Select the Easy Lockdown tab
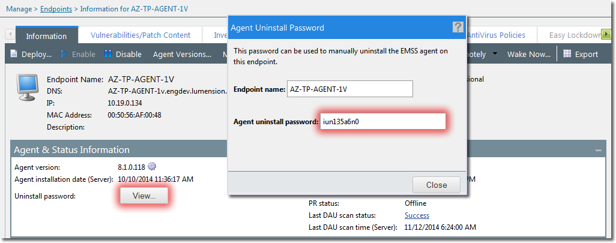 (x=575, y=35)
